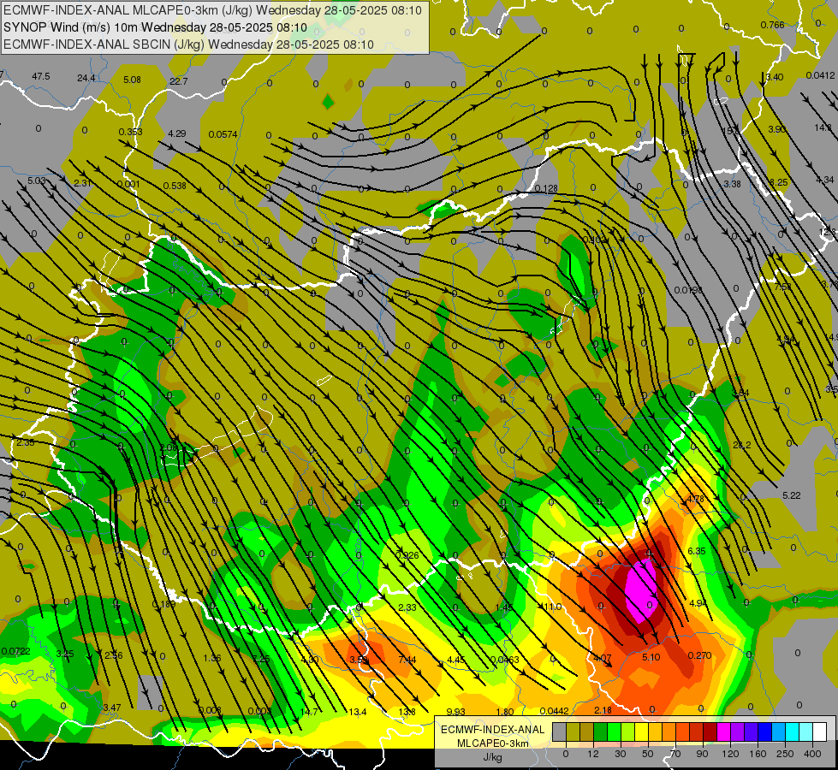The width and height of the screenshot is (838, 770).
Task: Click the map value '0.270'
Action: pyautogui.click(x=699, y=655)
